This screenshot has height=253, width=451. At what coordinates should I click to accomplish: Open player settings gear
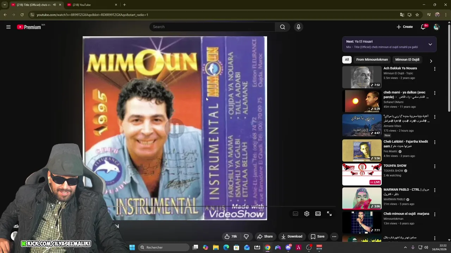pos(307,214)
